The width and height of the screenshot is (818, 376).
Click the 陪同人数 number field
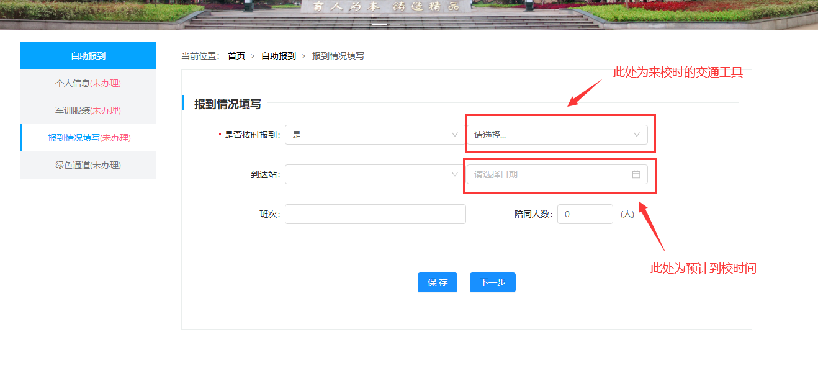(585, 214)
